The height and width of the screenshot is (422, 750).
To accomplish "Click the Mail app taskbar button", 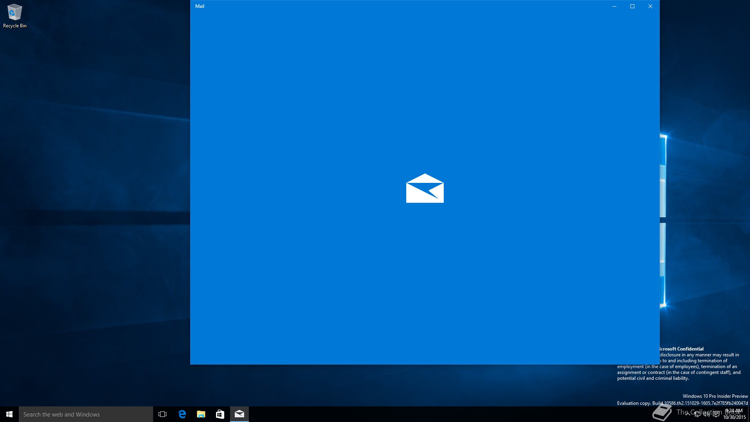I will pyautogui.click(x=239, y=414).
